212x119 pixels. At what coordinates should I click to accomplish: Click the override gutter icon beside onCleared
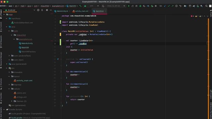pos(58,59)
